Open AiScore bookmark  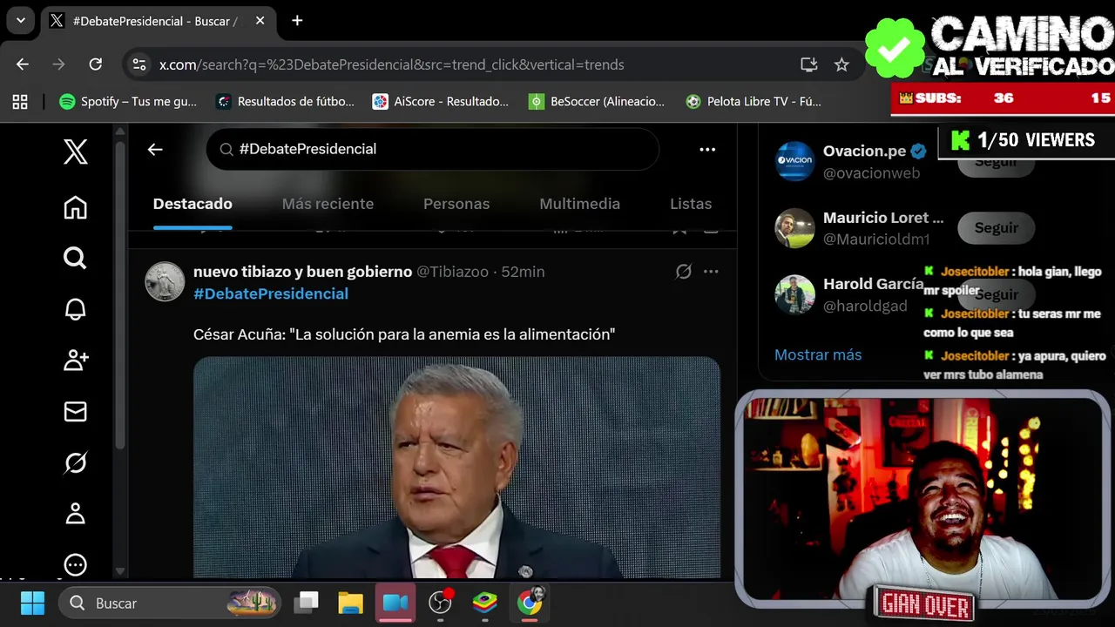(x=441, y=102)
